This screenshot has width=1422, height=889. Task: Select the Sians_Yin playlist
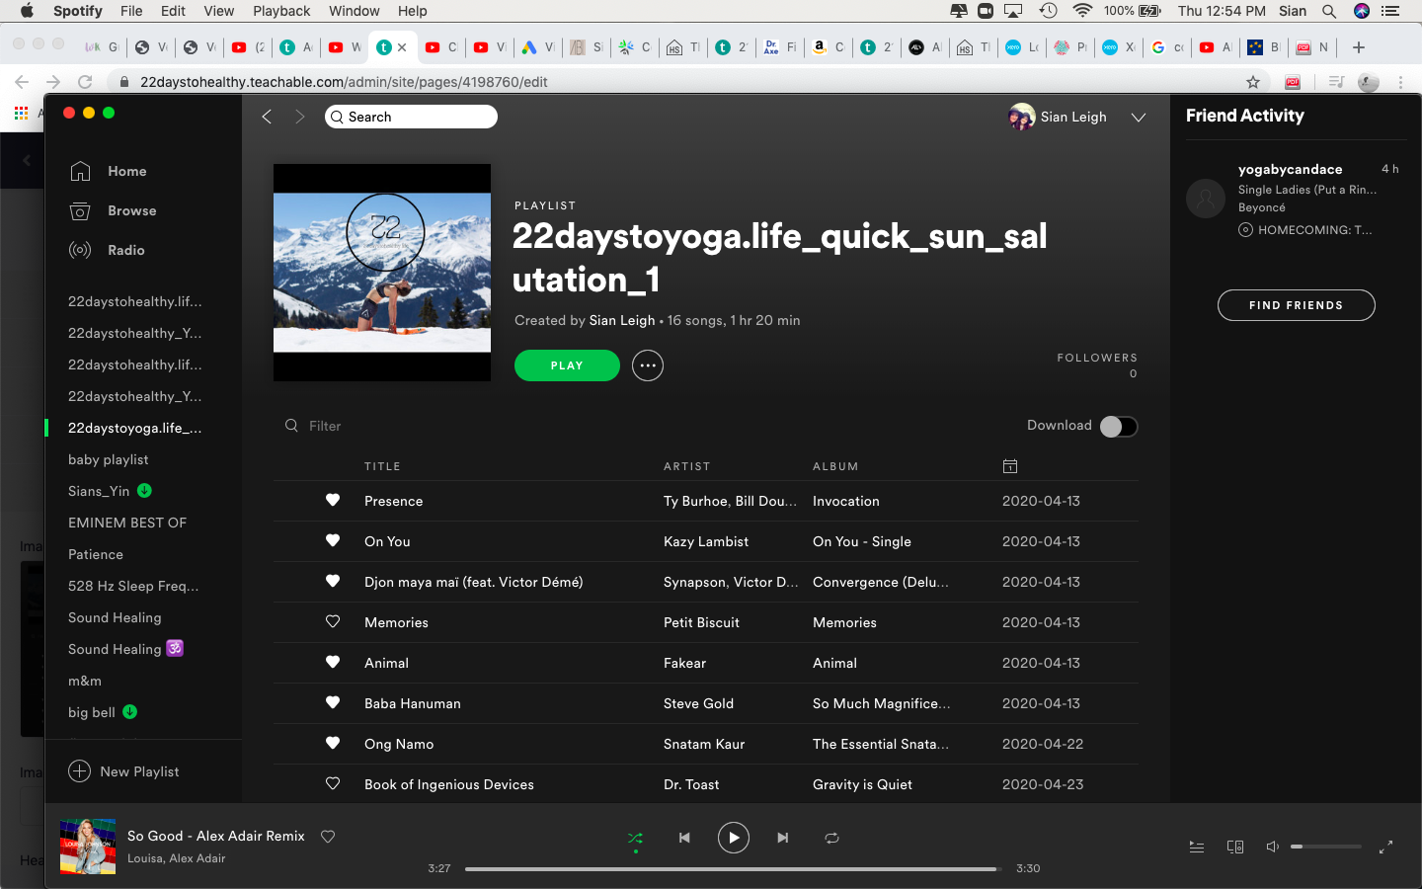99,491
